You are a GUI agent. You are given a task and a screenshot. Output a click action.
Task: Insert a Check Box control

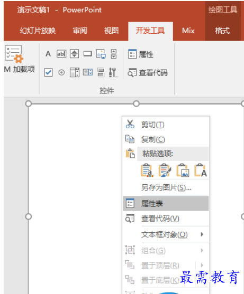click(48, 72)
